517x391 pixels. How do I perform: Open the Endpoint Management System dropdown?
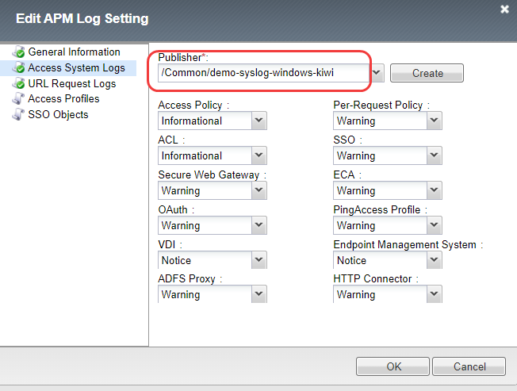point(434,260)
